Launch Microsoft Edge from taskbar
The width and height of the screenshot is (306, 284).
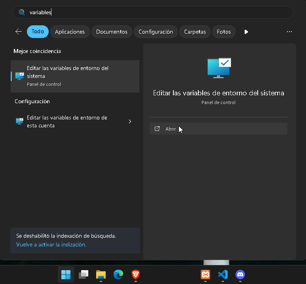point(118,275)
